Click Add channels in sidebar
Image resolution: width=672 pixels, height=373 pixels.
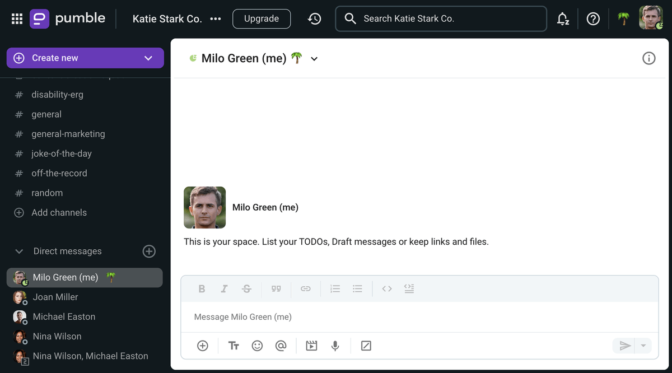pyautogui.click(x=59, y=213)
